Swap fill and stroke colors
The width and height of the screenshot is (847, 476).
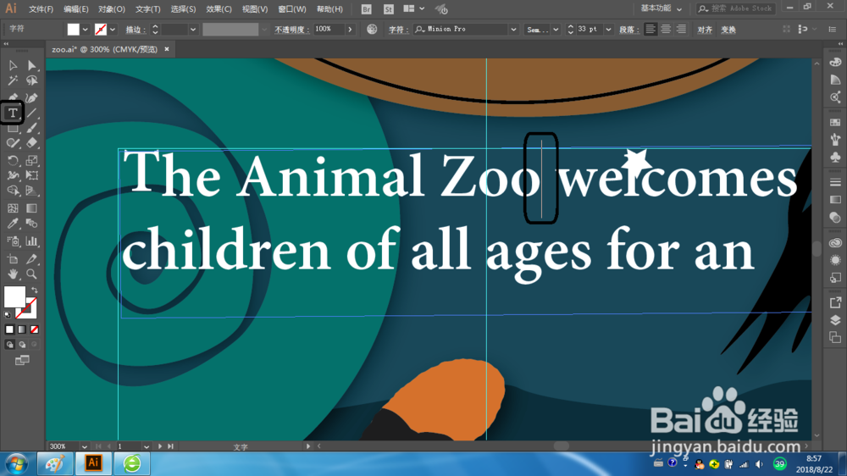(x=35, y=291)
